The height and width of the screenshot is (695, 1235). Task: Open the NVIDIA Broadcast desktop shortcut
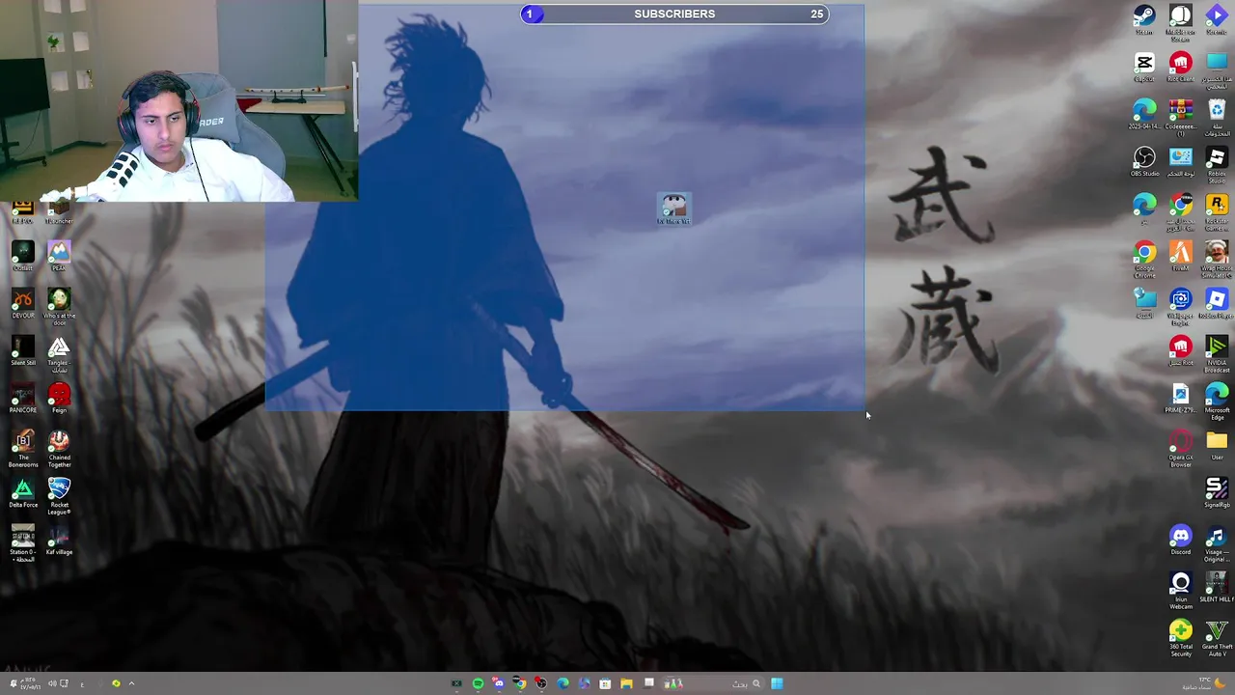1217,352
